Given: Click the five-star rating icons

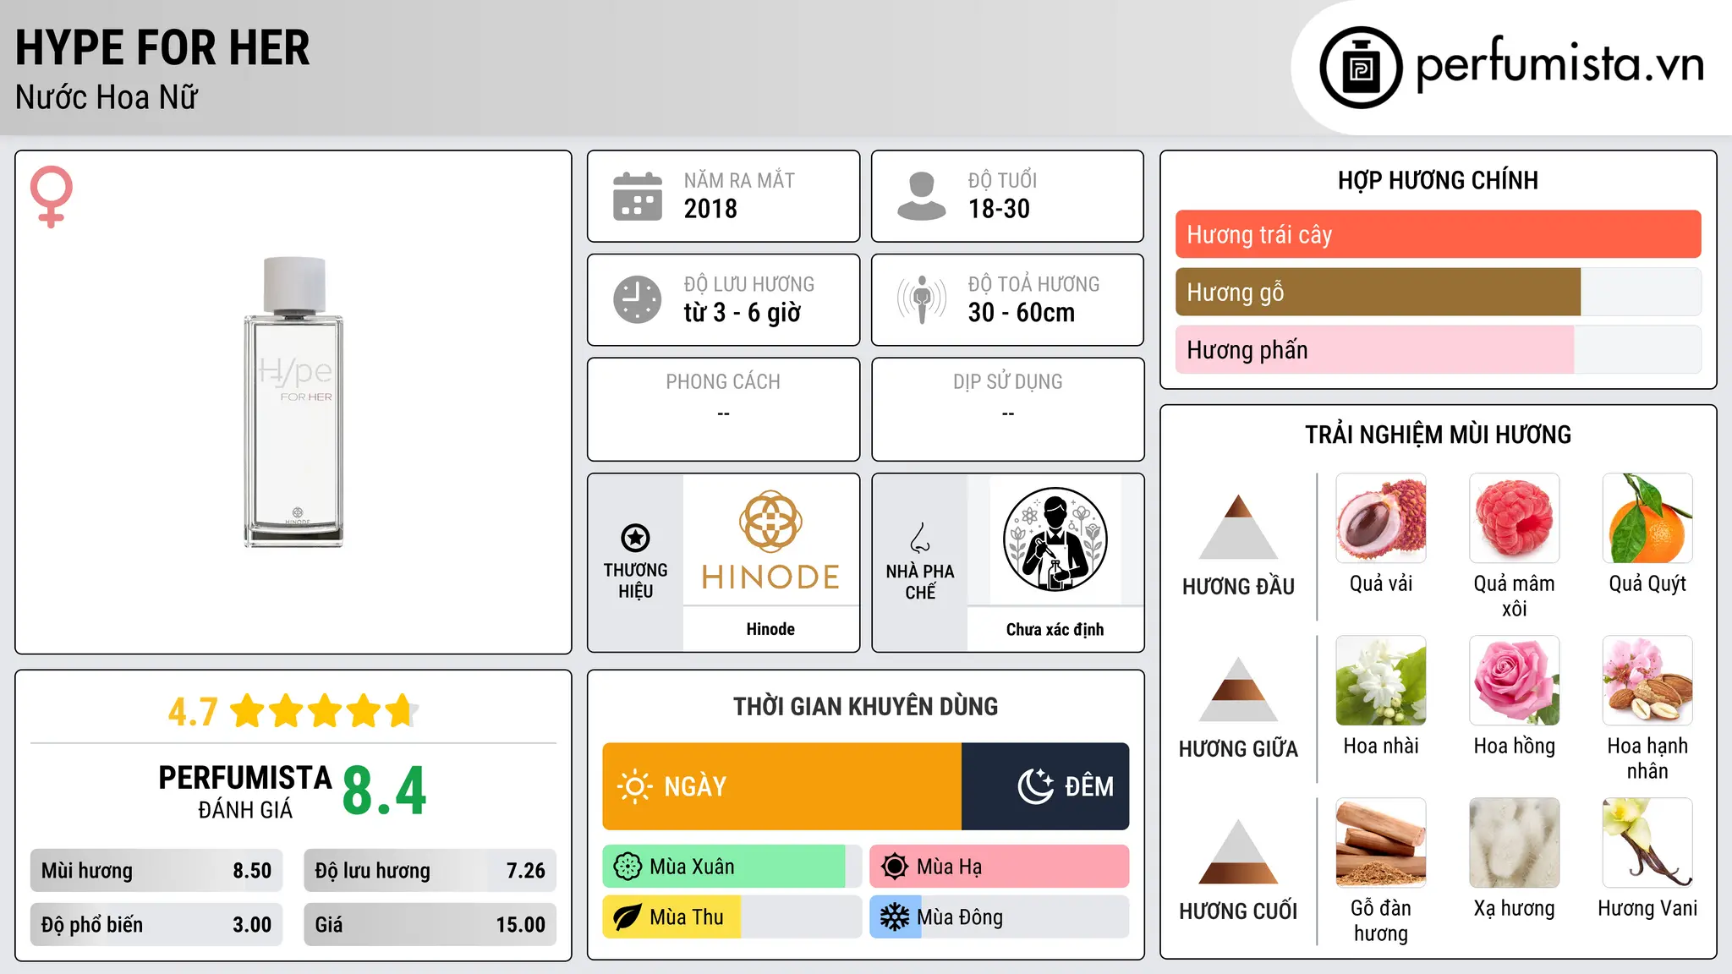Looking at the screenshot, I should pyautogui.click(x=324, y=711).
